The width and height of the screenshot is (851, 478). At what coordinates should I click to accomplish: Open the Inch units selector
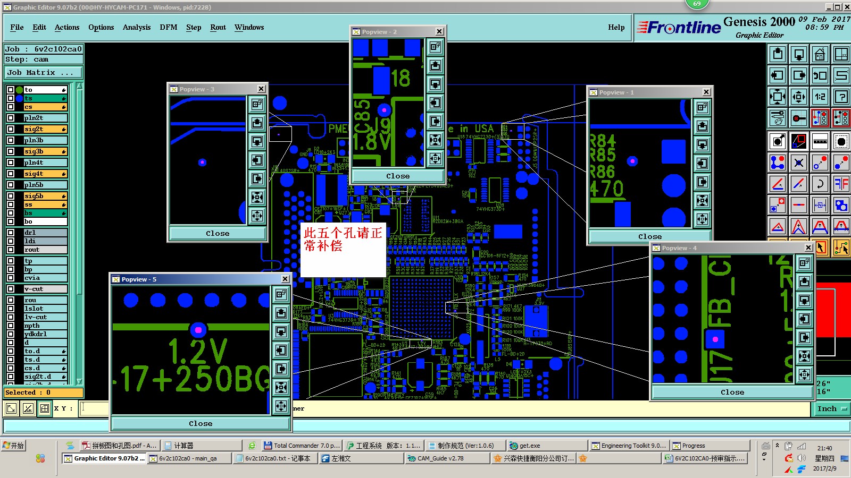click(832, 408)
